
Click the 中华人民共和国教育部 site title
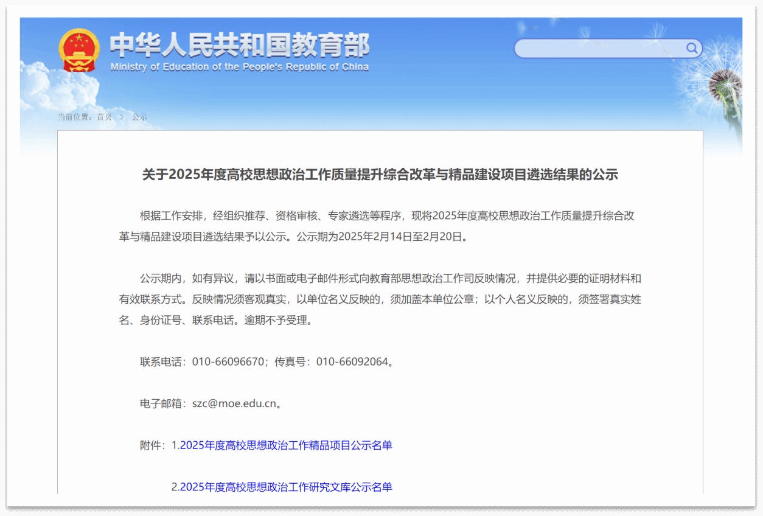tap(239, 46)
